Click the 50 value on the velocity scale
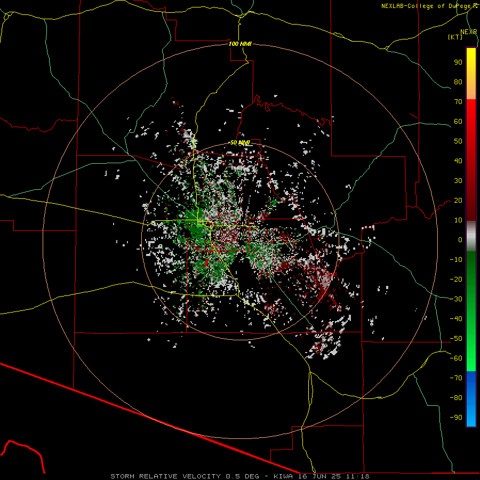Image resolution: width=480 pixels, height=480 pixels. pos(458,141)
